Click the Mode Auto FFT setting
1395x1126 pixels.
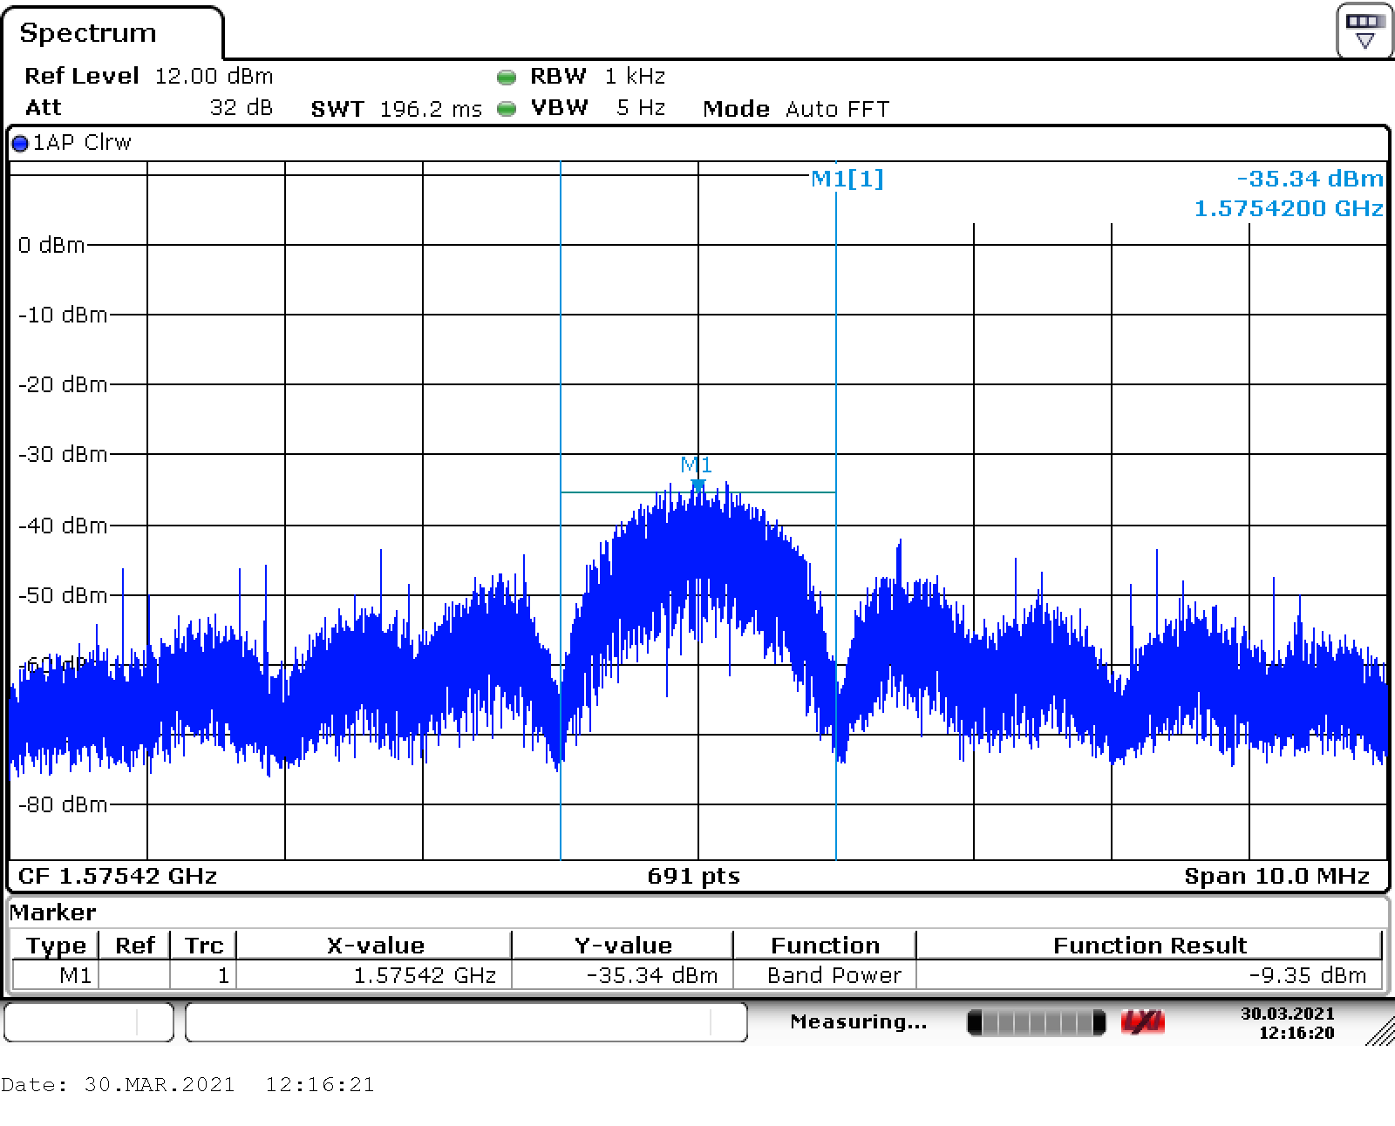pyautogui.click(x=795, y=109)
